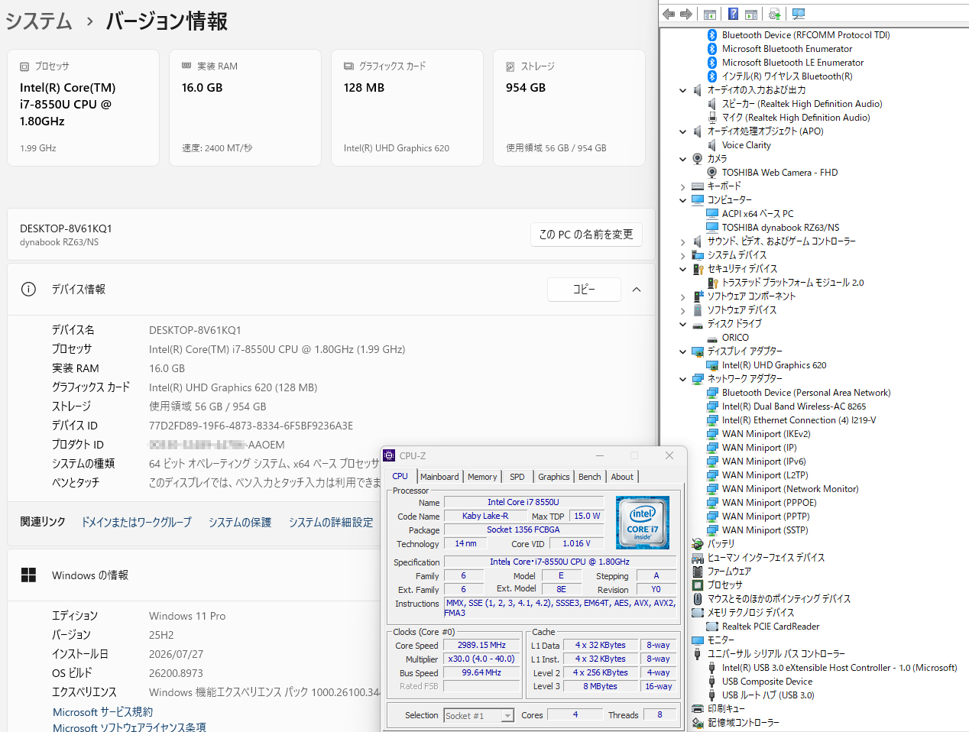Click the TPM icon of トラステッド プラットフォーム モジュール 2.0

tap(712, 283)
